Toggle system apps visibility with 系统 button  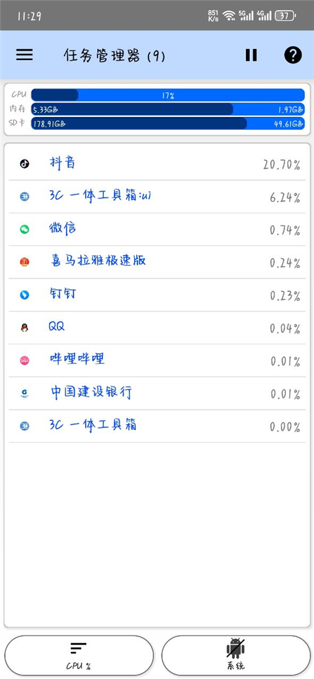[236, 655]
